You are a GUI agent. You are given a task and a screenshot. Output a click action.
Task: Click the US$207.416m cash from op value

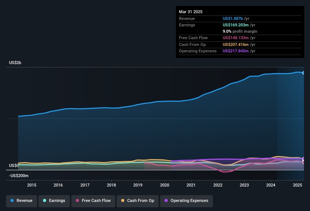point(236,44)
